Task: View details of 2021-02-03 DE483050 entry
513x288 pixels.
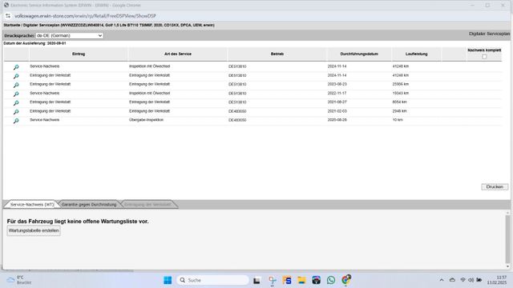Action: [x=16, y=112]
